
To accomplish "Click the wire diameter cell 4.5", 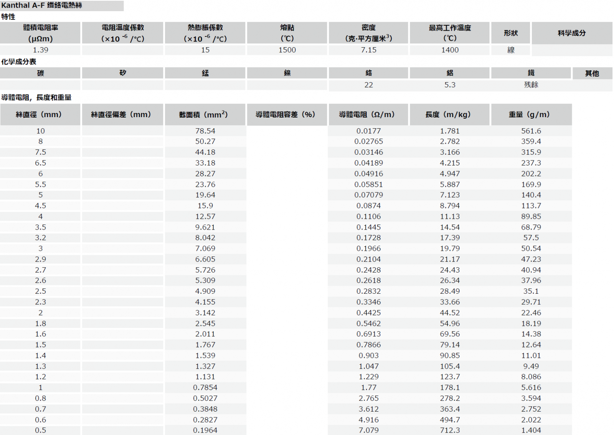I will pos(40,206).
